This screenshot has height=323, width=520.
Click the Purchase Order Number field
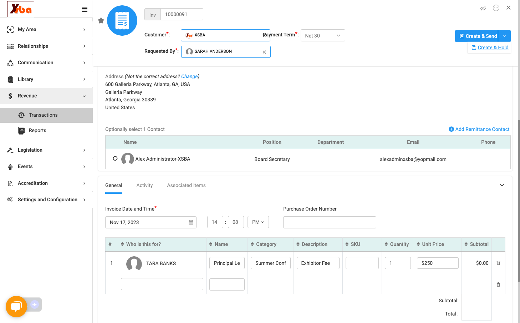pos(330,222)
